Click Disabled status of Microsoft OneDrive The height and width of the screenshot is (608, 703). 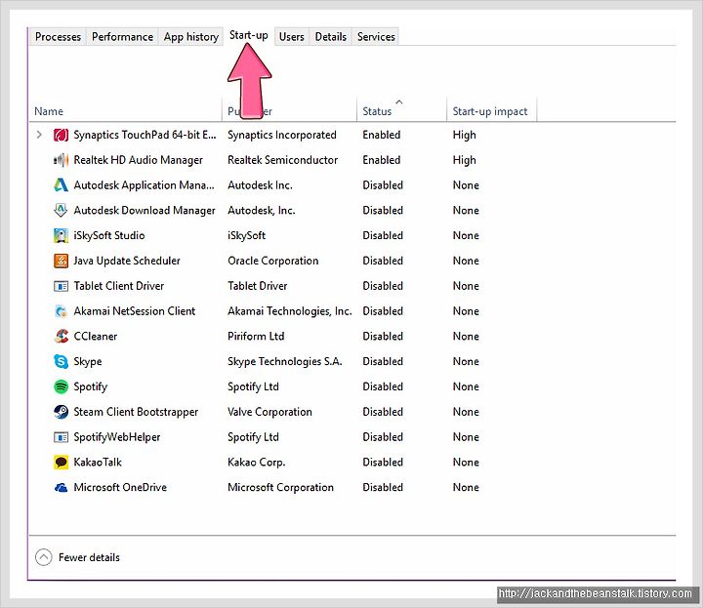(x=383, y=488)
